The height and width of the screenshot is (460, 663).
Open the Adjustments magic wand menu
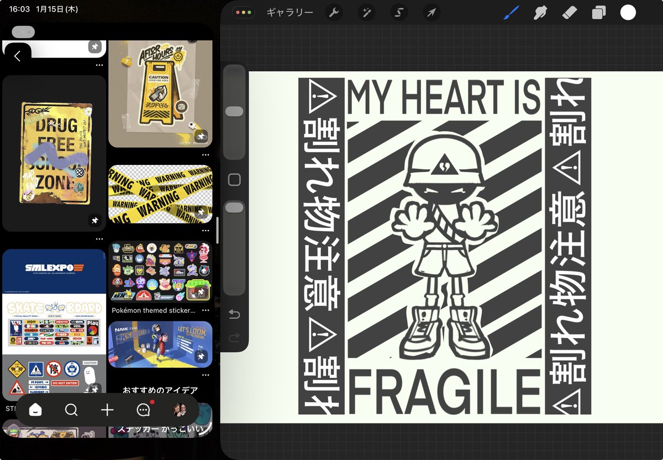tap(366, 13)
